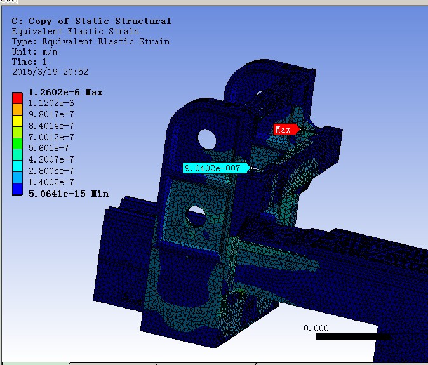Click the date stamp 2015/3/19 20:52
428x365 pixels.
point(50,72)
